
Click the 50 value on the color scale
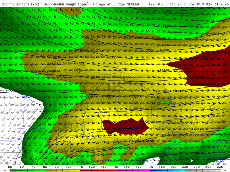[x=10, y=167]
